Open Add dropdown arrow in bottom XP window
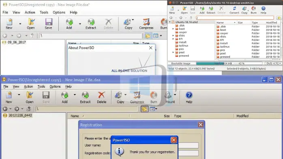Viewport: 283px width, 159px height. 75,95
